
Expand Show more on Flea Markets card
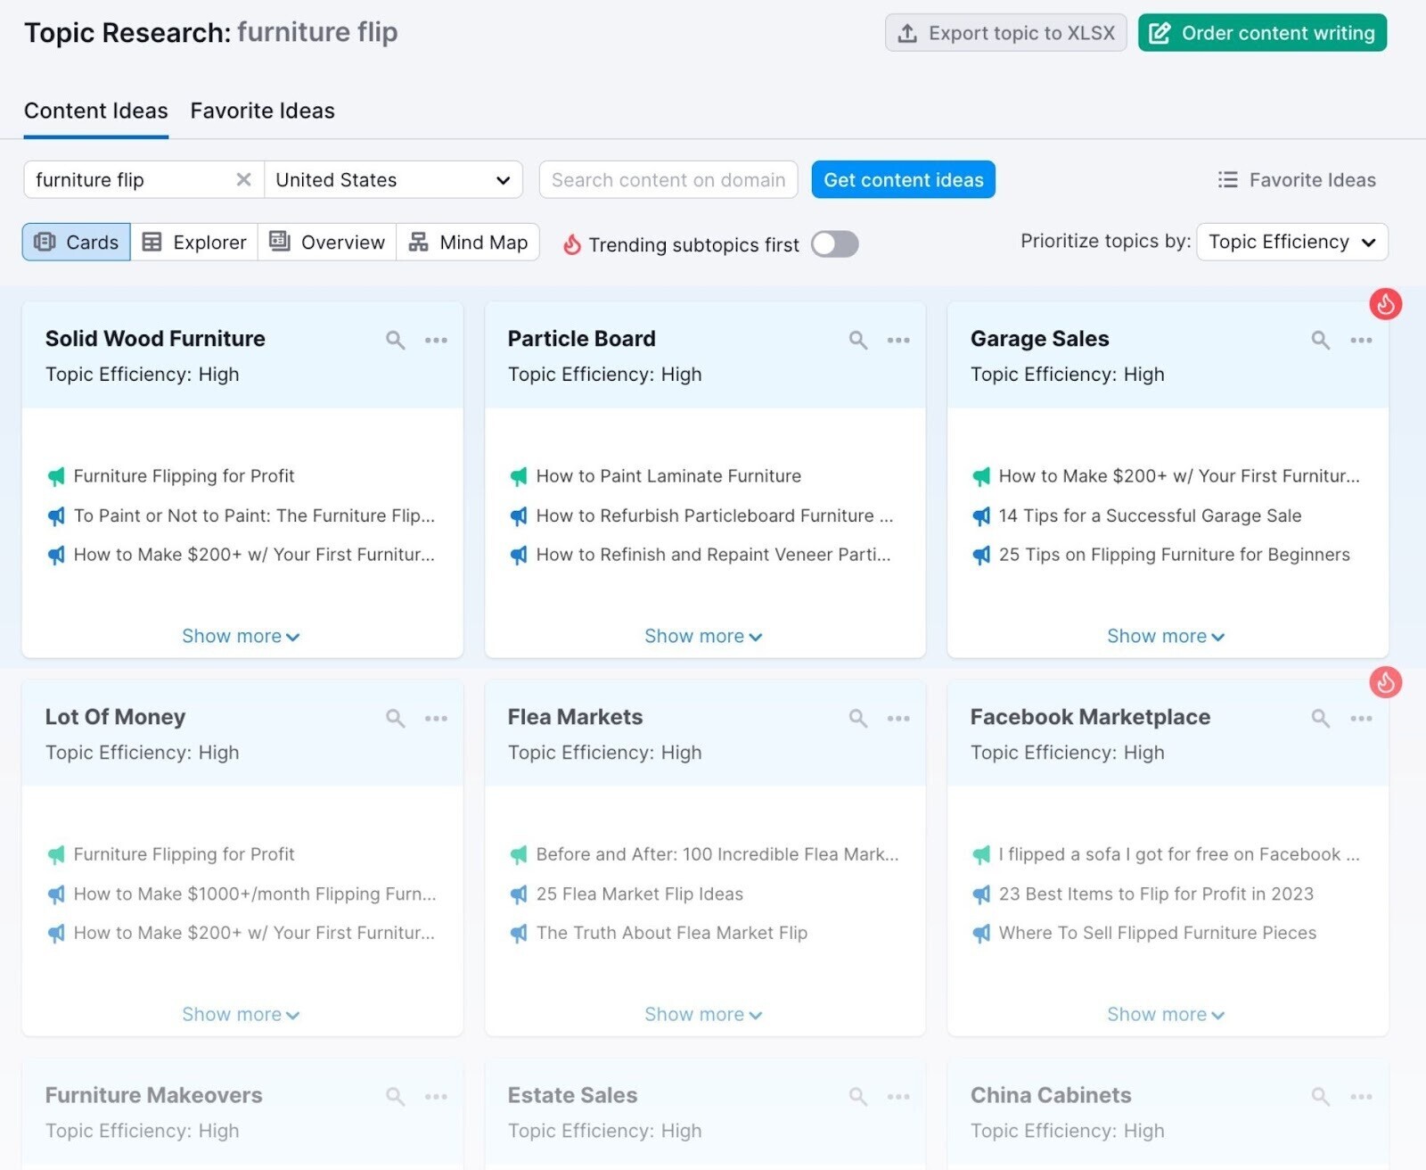coord(702,1014)
